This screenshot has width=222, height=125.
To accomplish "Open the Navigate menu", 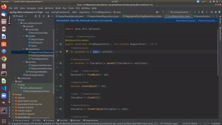I will pyautogui.click(x=31, y=8).
